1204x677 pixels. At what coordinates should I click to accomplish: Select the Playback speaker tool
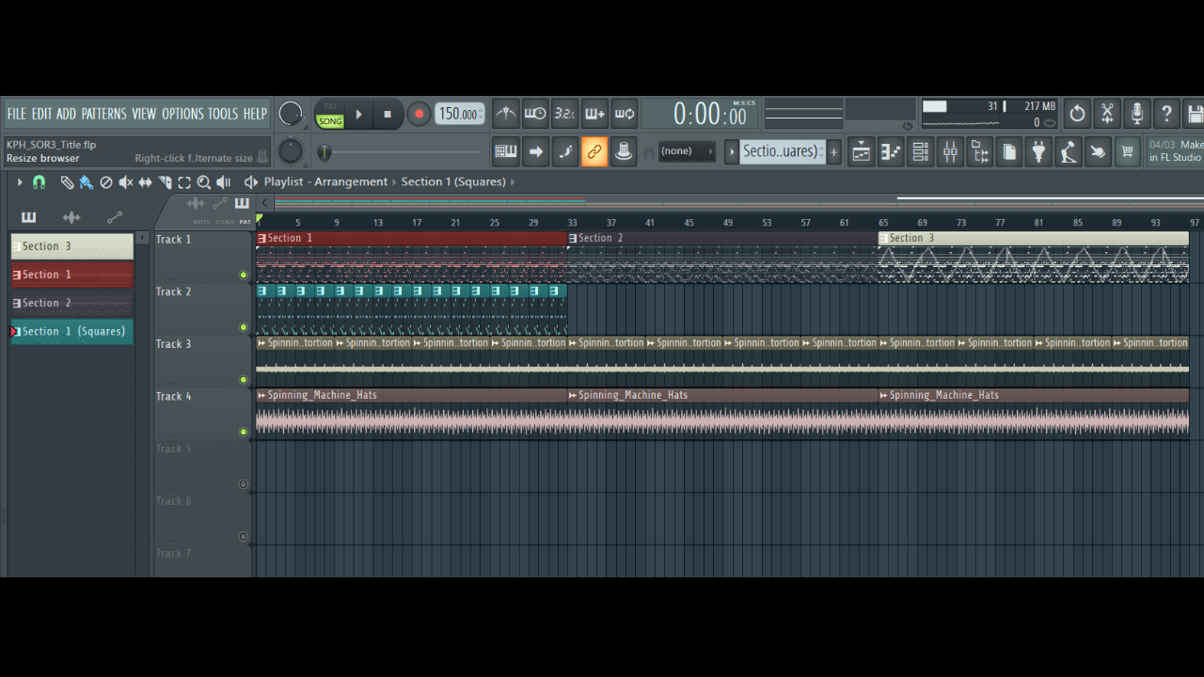pyautogui.click(x=224, y=182)
